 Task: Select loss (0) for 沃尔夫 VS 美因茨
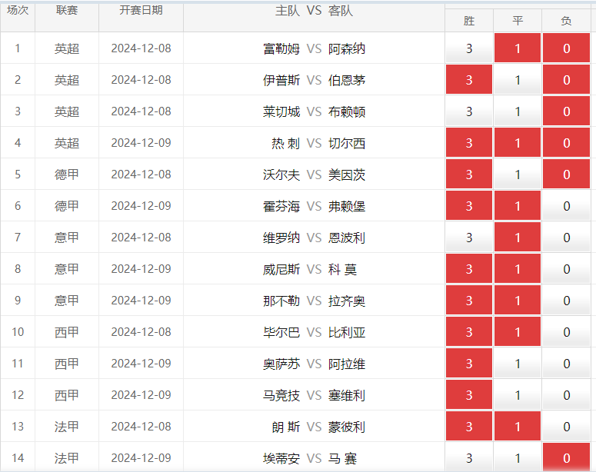(566, 174)
